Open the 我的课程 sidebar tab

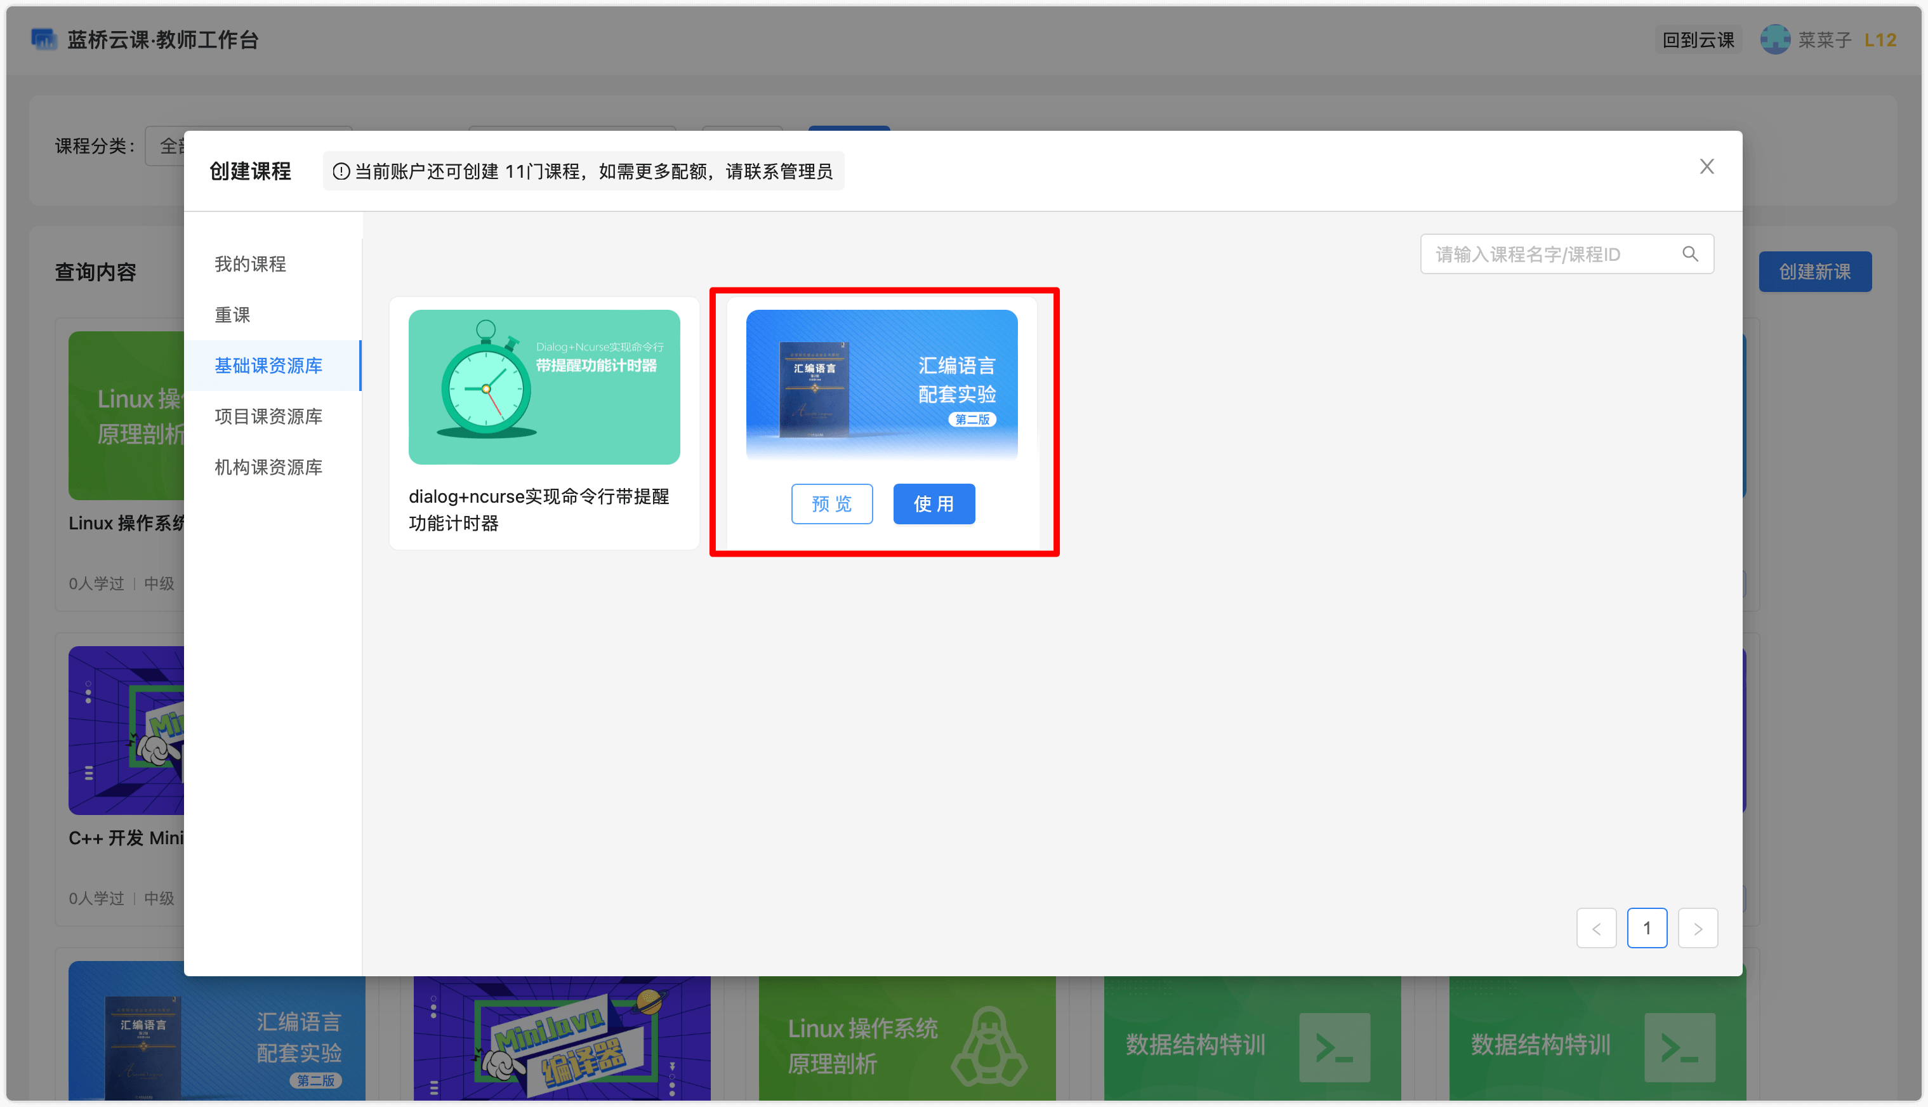click(x=250, y=264)
